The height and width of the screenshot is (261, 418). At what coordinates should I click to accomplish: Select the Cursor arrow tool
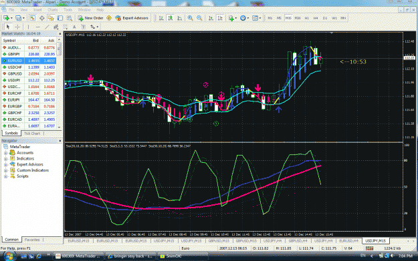[x=8, y=27]
